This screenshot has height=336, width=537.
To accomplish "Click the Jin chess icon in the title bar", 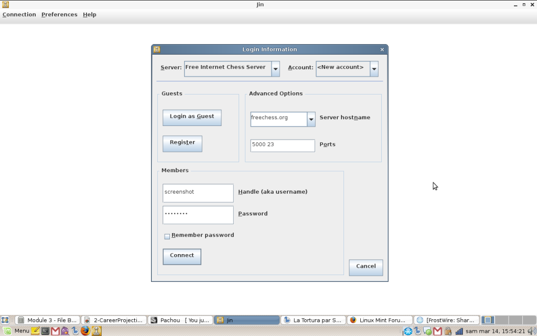I will (x=5, y=4).
